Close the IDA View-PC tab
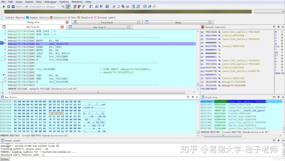The image size is (285, 161). (62, 27)
